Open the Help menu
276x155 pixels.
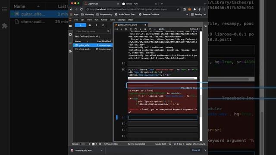130,20
